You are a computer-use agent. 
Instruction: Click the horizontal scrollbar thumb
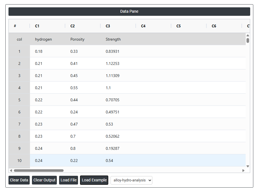pyautogui.click(x=38, y=170)
